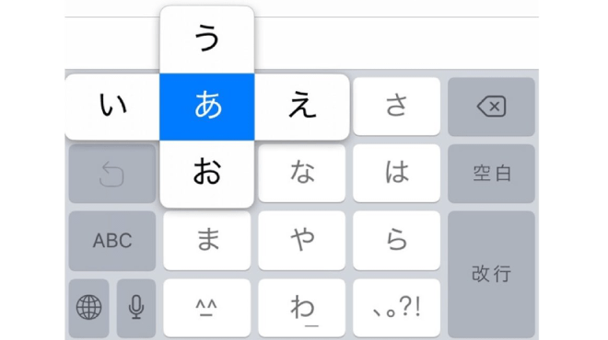608x340 pixels.
Task: Tap the undo arrow key
Action: (112, 174)
